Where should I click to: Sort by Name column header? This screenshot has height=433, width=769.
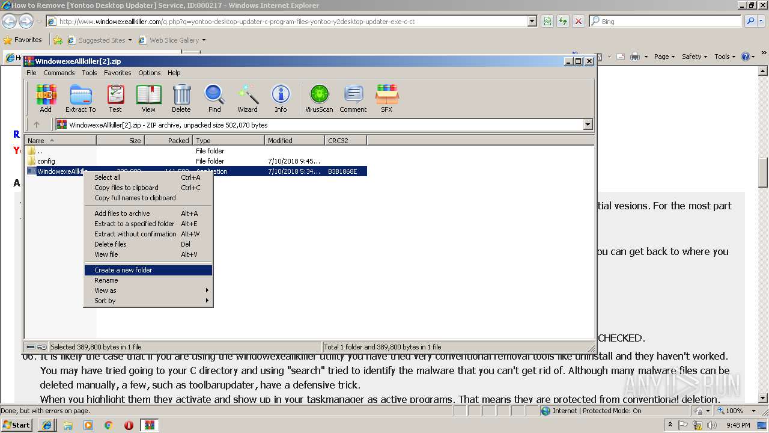[60, 140]
